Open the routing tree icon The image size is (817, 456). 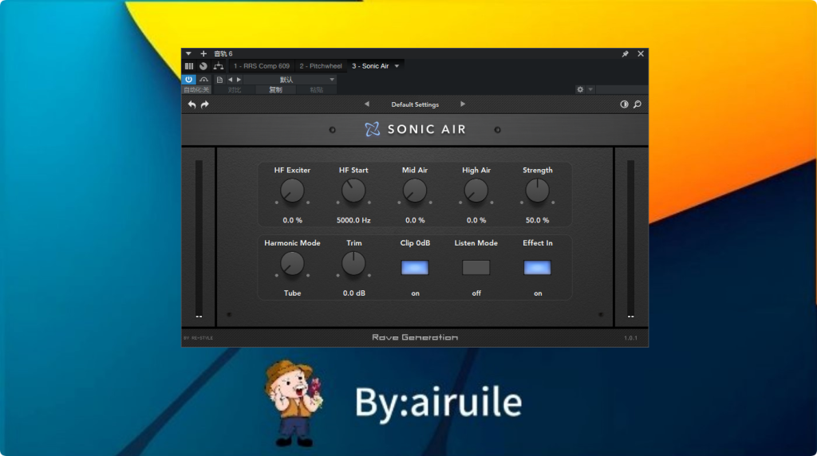(219, 66)
